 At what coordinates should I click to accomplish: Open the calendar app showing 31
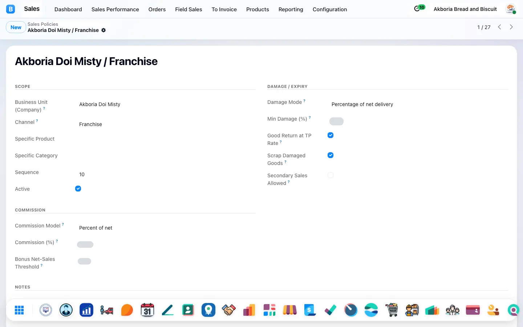147,310
